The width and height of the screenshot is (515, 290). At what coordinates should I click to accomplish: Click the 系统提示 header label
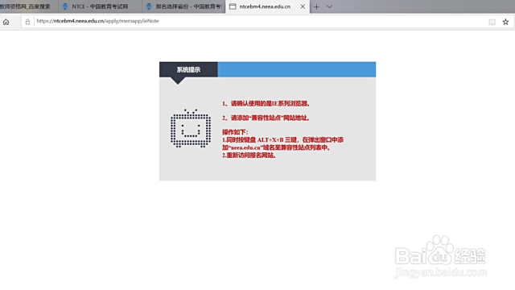(188, 70)
